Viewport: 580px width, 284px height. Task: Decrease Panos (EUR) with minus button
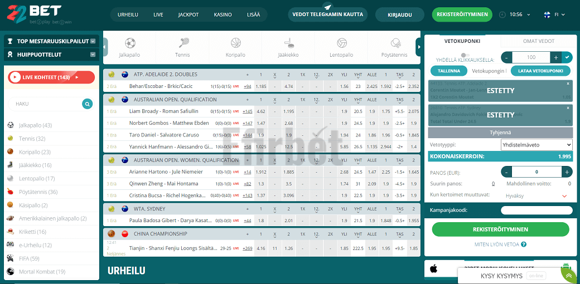[506, 172]
